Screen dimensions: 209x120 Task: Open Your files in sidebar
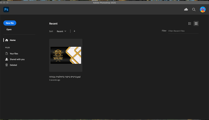pos(14,54)
